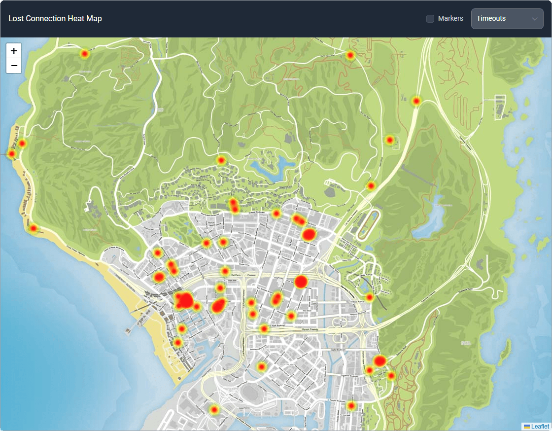Click the largest hotspot above the marina
This screenshot has width=552, height=431.
click(184, 301)
